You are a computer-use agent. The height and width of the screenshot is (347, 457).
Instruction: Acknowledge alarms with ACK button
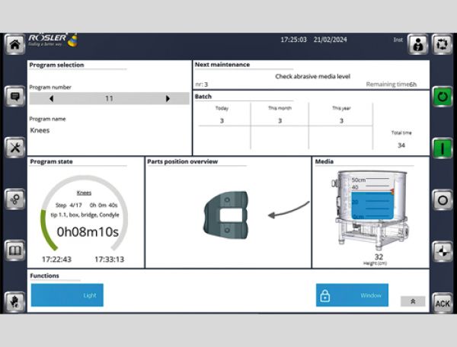443,304
